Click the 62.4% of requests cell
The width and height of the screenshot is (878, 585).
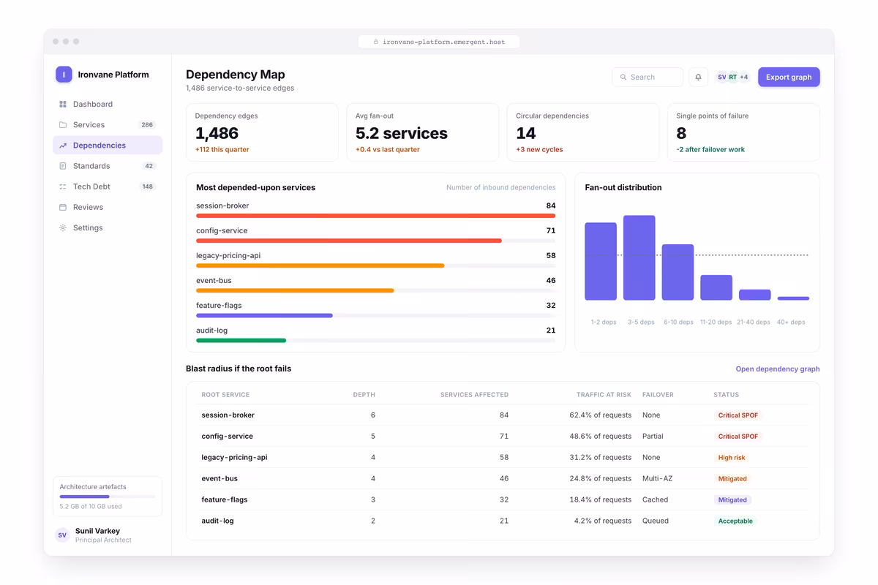click(x=600, y=415)
